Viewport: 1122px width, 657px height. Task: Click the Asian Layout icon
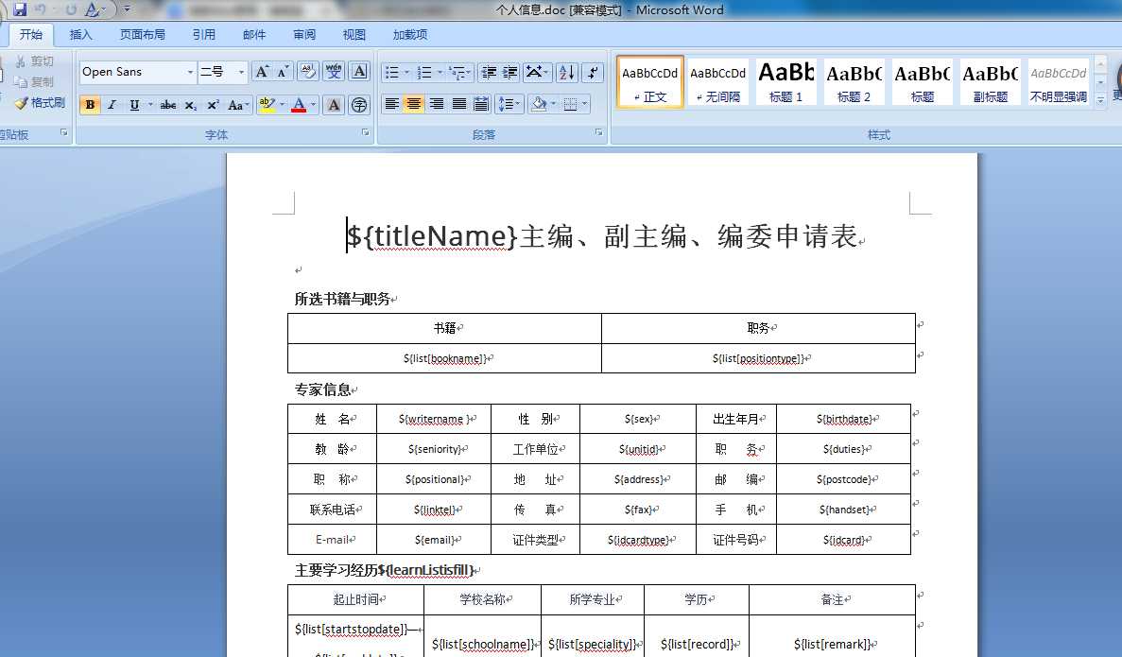(534, 72)
